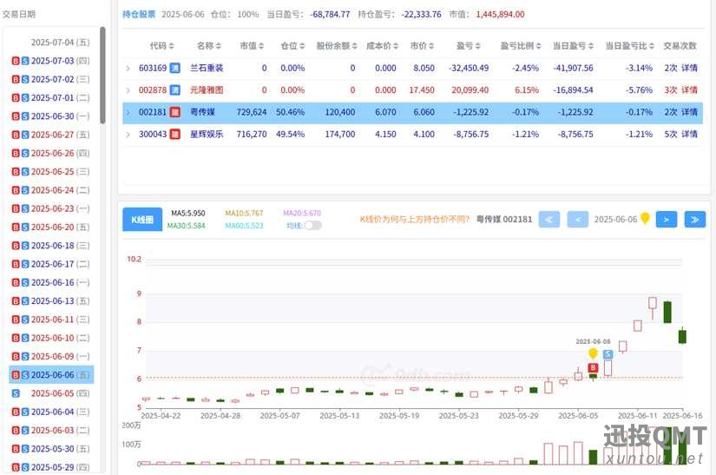Viewport: 716px width, 475px height.
Task: Click the K线价为何与上方持仓价不同 link
Action: point(414,219)
